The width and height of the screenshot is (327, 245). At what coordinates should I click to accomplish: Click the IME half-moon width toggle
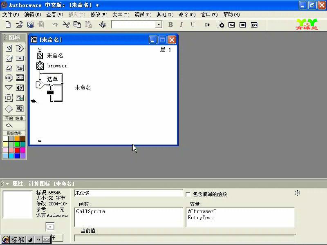coord(30,240)
